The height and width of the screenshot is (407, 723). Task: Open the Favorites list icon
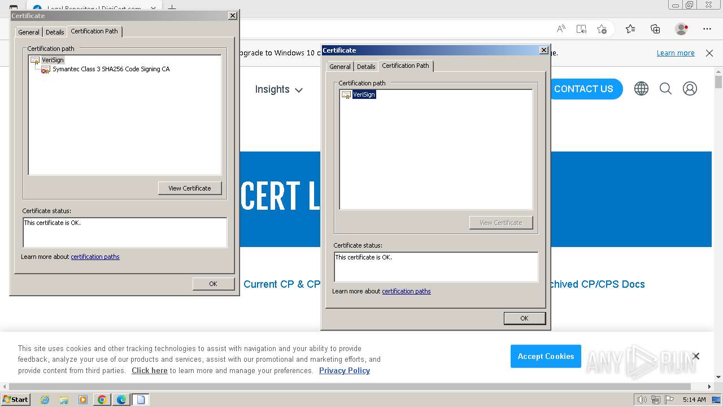[630, 29]
